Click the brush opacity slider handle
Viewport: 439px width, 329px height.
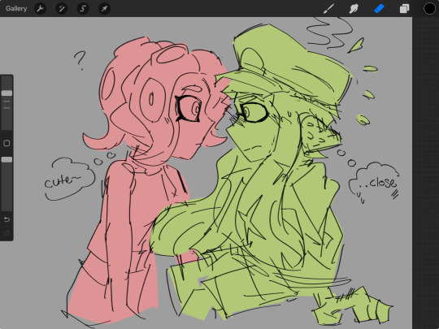tap(7, 159)
